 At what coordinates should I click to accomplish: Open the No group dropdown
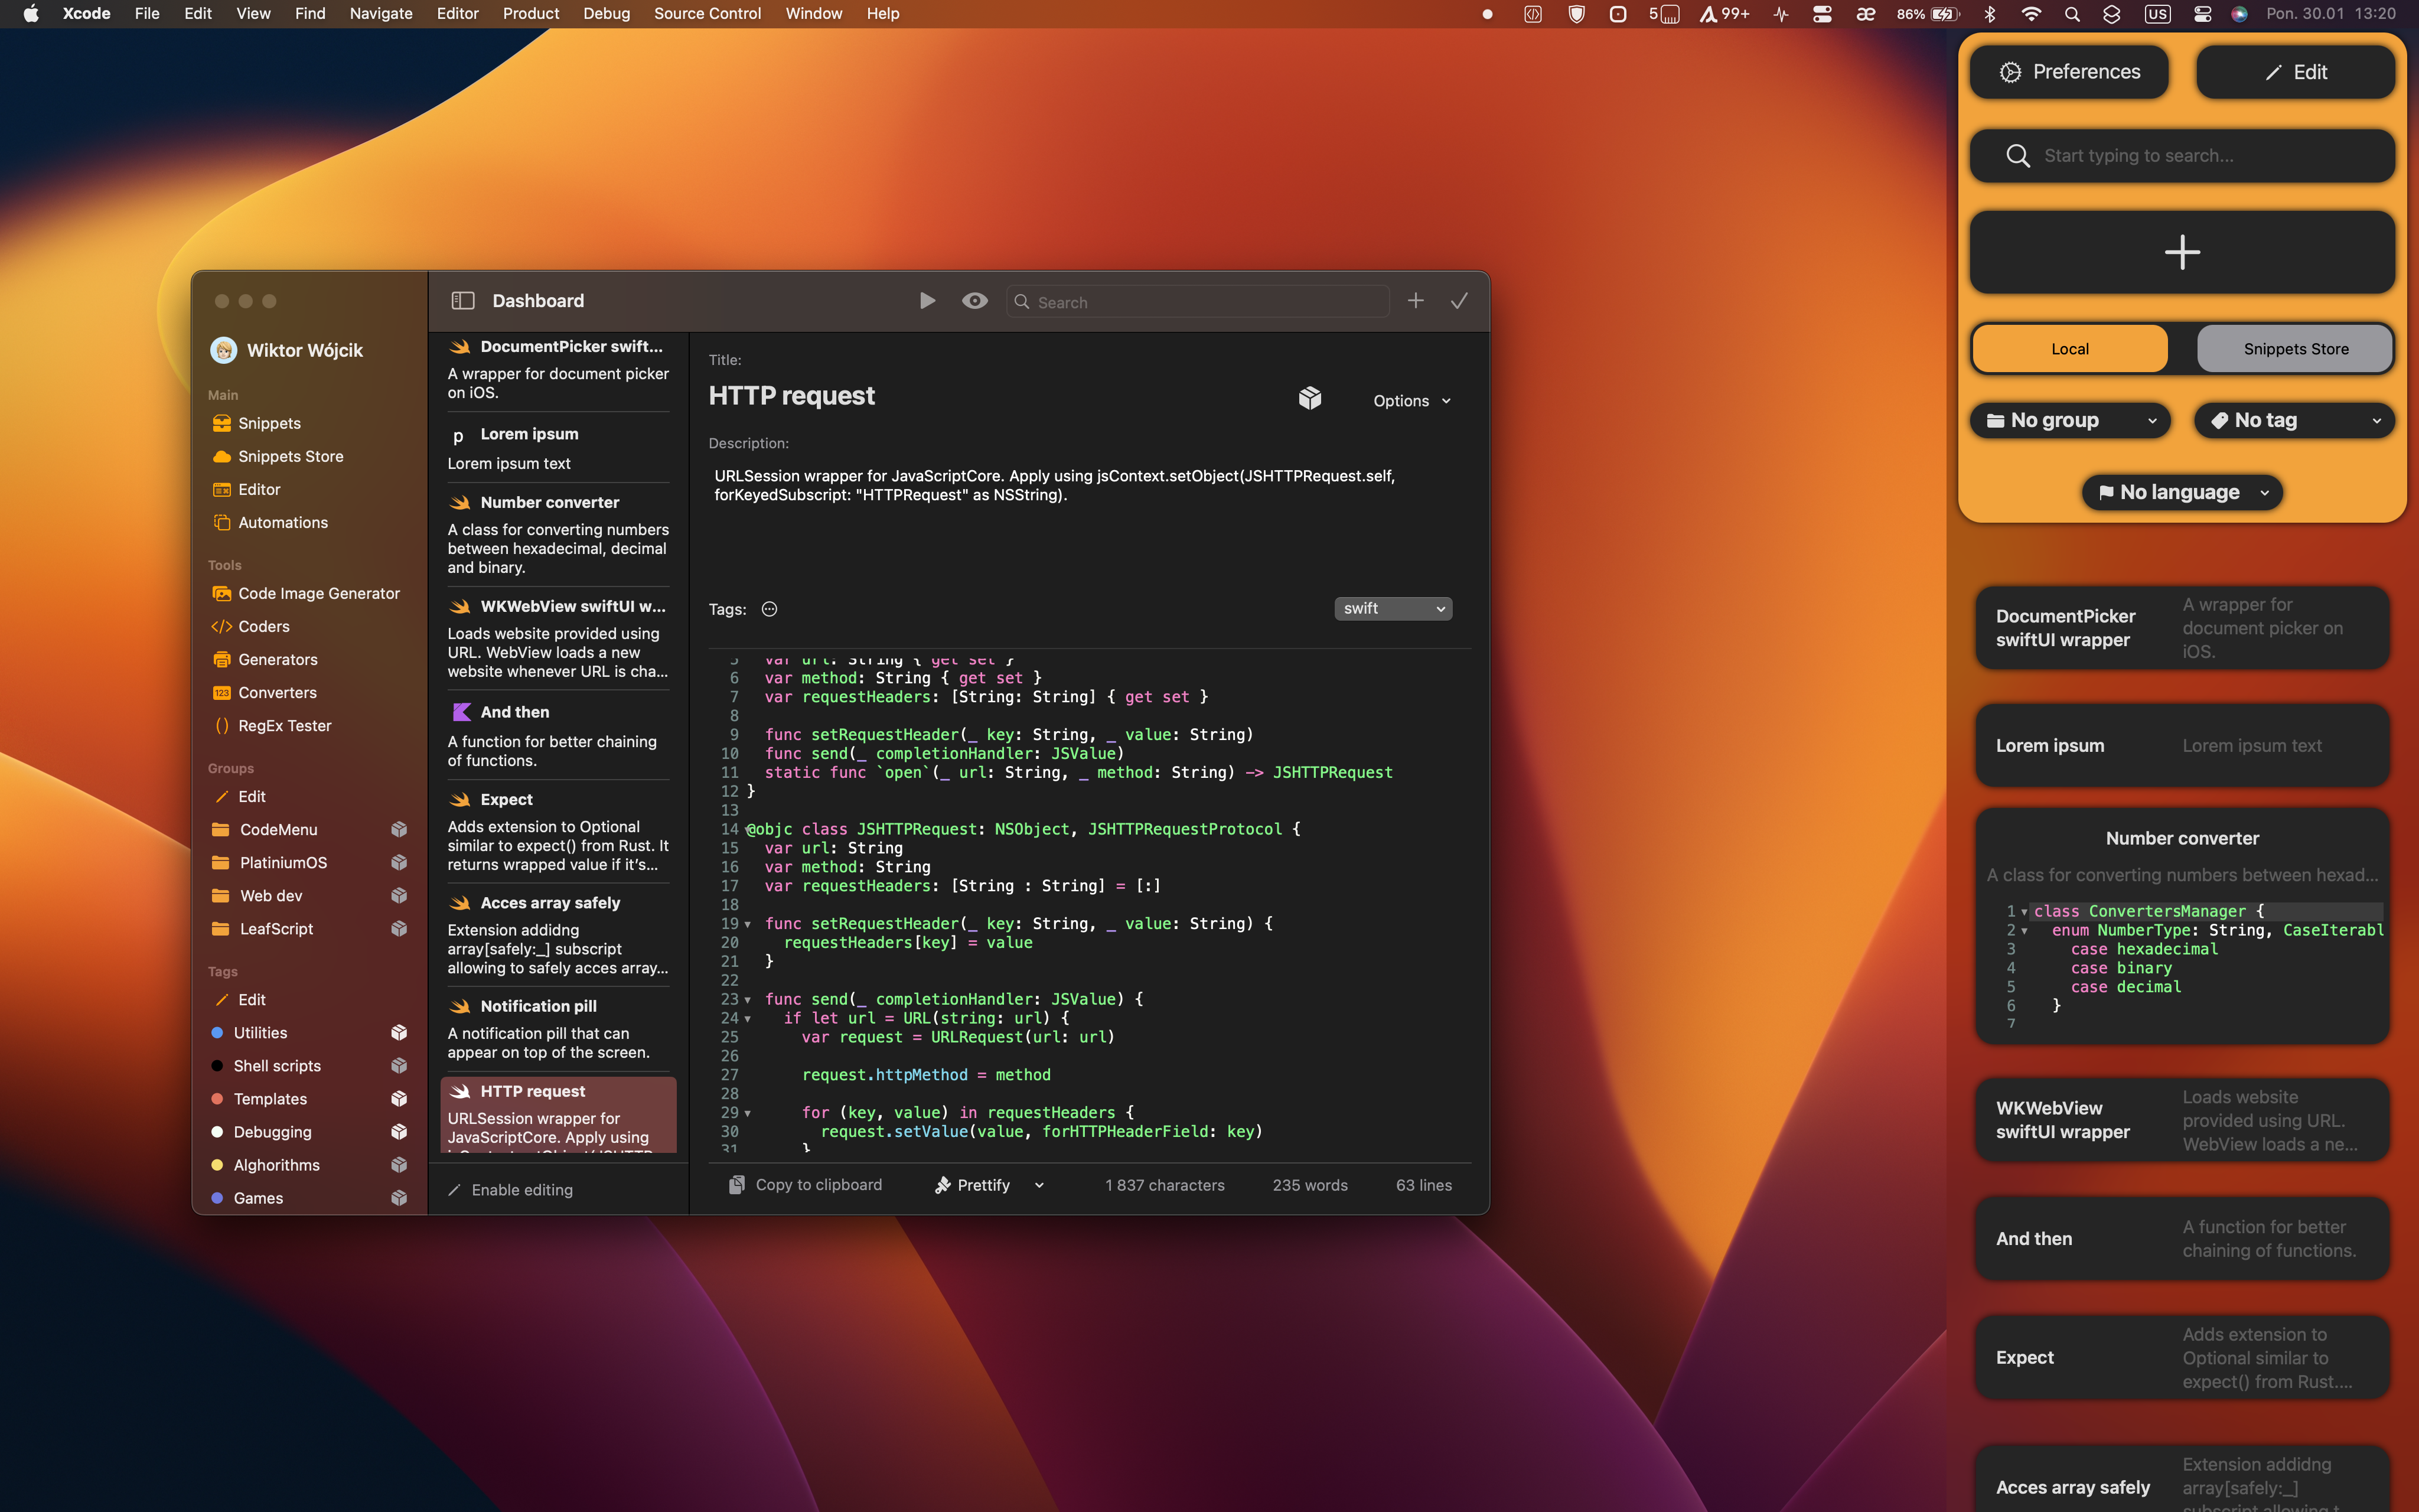2070,420
